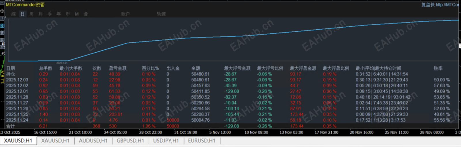The height and width of the screenshot is (147, 461).
Task: Click the 57.63 % win rate cell
Action: click(442, 85)
